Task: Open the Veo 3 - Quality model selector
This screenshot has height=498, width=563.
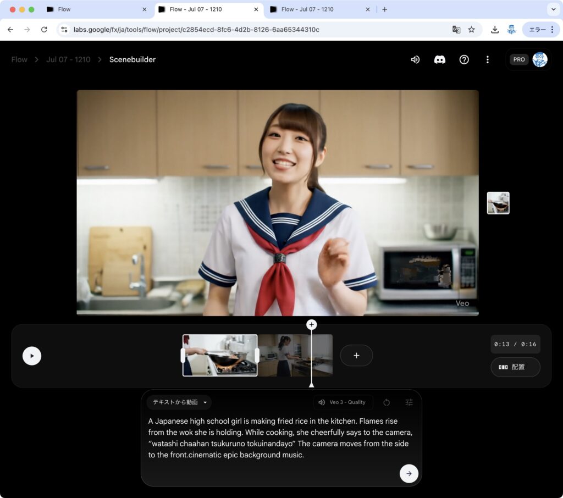Action: pos(343,402)
